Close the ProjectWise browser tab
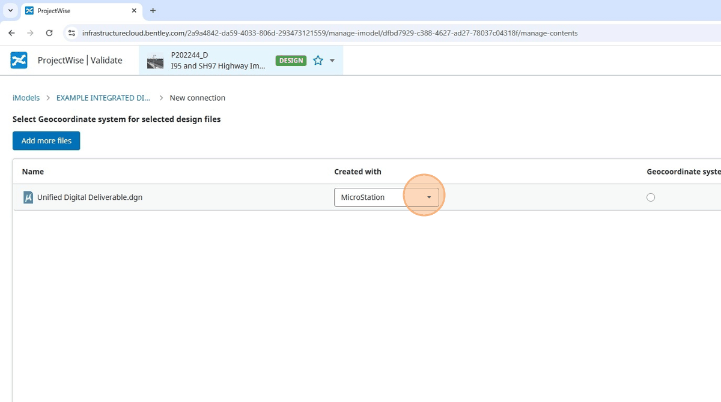Screen dimensions: 721x402 tap(134, 11)
